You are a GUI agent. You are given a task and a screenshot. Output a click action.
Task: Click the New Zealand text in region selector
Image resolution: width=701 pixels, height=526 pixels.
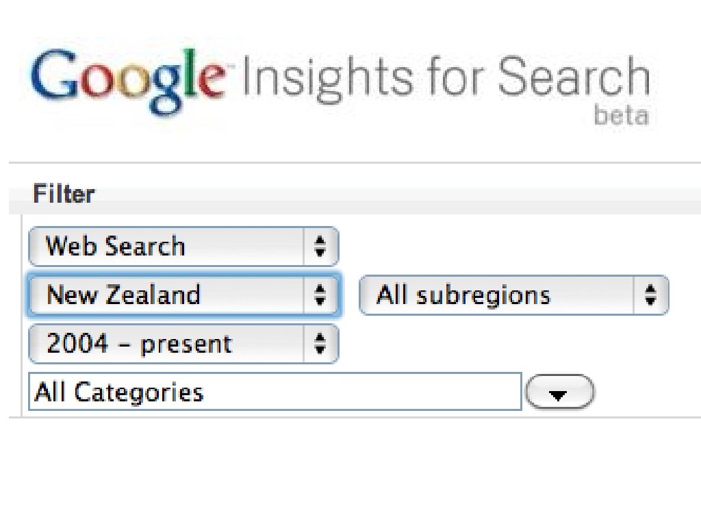[123, 295]
